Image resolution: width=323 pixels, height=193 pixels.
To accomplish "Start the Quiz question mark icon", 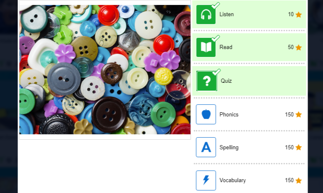I will (x=207, y=81).
